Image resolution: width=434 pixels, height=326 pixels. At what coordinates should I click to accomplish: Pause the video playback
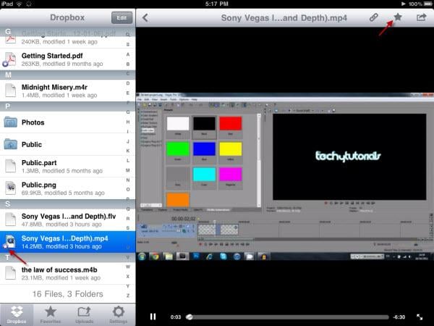pos(153,317)
